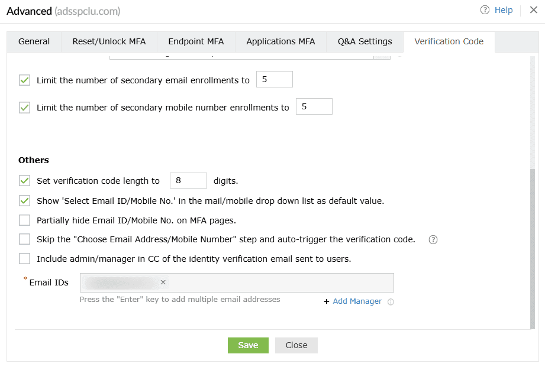The image size is (545, 367).
Task: Close the Advanced dialog with the X
Action: point(533,10)
